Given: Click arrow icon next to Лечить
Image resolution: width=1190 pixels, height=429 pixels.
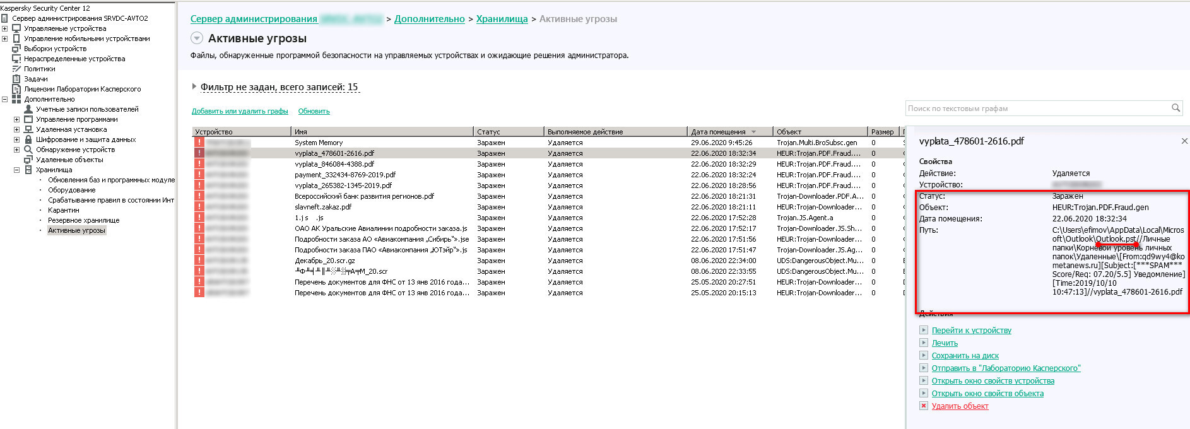Looking at the screenshot, I should coord(924,343).
